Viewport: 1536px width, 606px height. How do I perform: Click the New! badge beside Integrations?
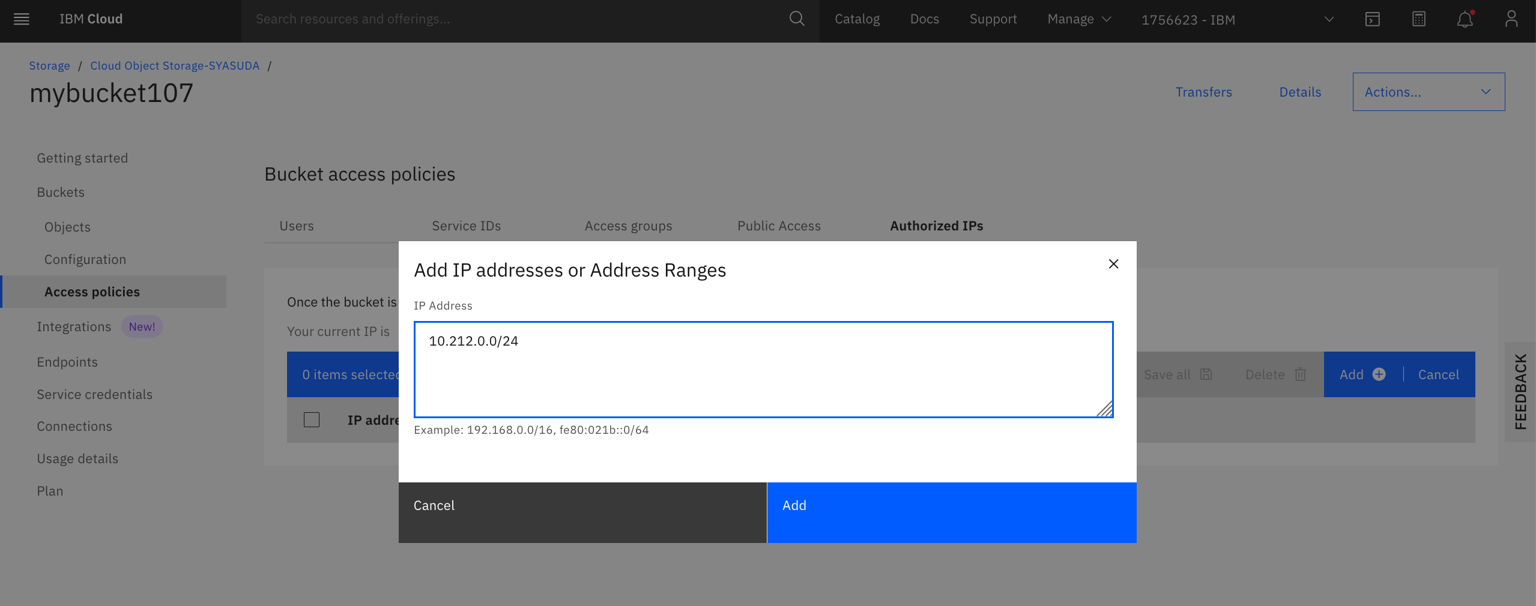click(x=142, y=327)
